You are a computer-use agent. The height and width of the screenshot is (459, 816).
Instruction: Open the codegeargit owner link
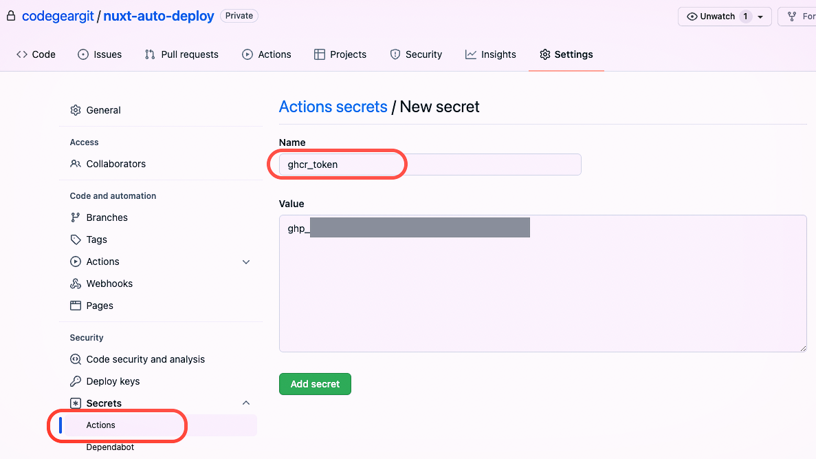[x=58, y=16]
